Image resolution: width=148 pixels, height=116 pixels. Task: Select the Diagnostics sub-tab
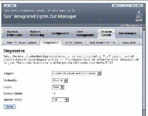[x=51, y=43]
